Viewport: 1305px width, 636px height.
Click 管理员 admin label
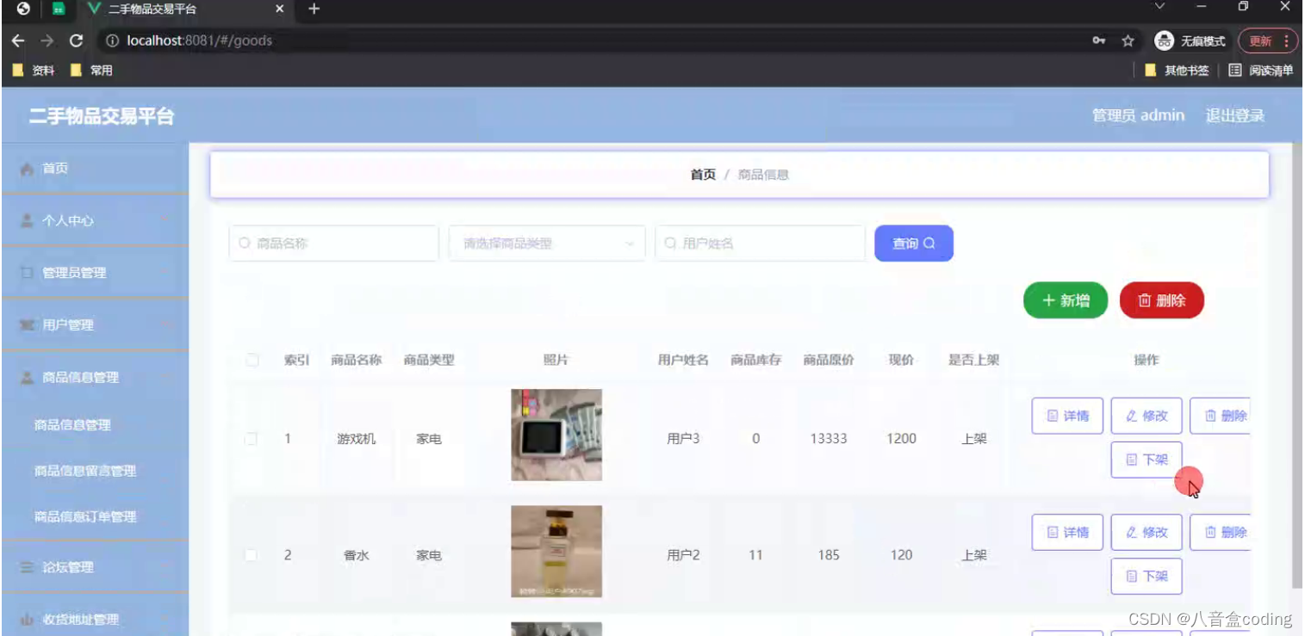coord(1138,115)
